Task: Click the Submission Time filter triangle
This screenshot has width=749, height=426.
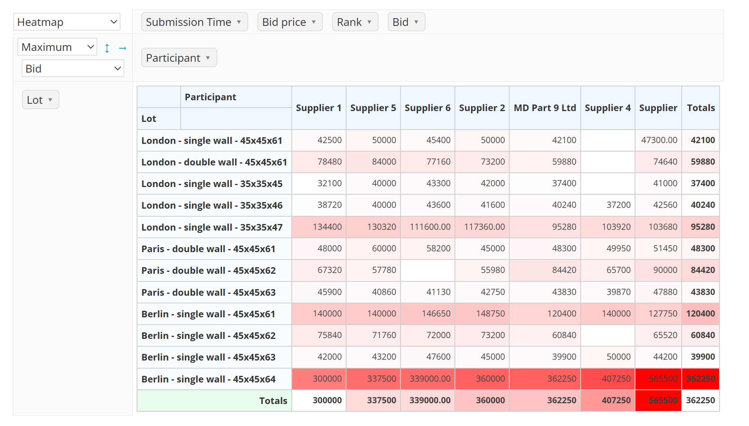Action: [x=239, y=22]
